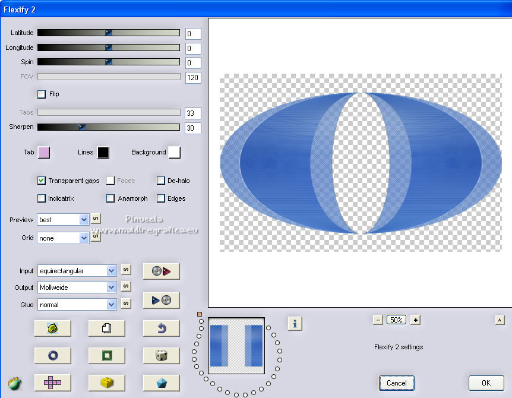Click the 50% zoom level button
The width and height of the screenshot is (512, 398).
[x=396, y=320]
